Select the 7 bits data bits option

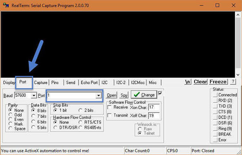pos(33,116)
